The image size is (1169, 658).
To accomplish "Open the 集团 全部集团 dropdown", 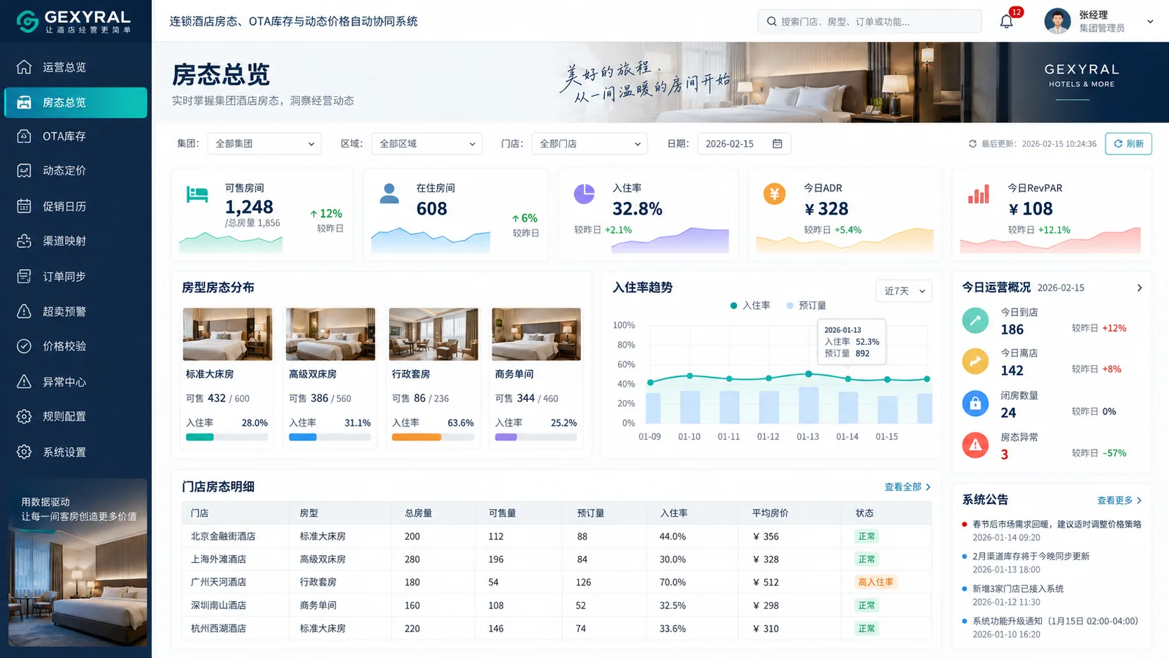I will (264, 143).
